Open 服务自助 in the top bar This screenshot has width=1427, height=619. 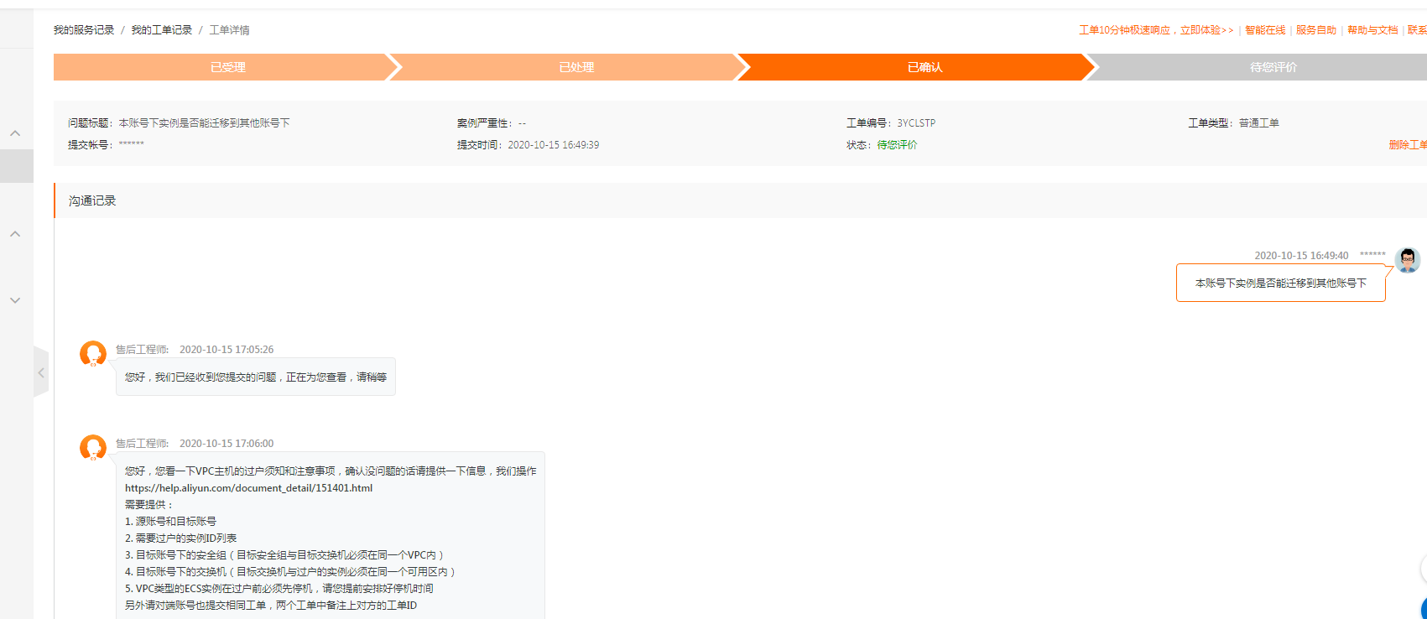point(1315,30)
